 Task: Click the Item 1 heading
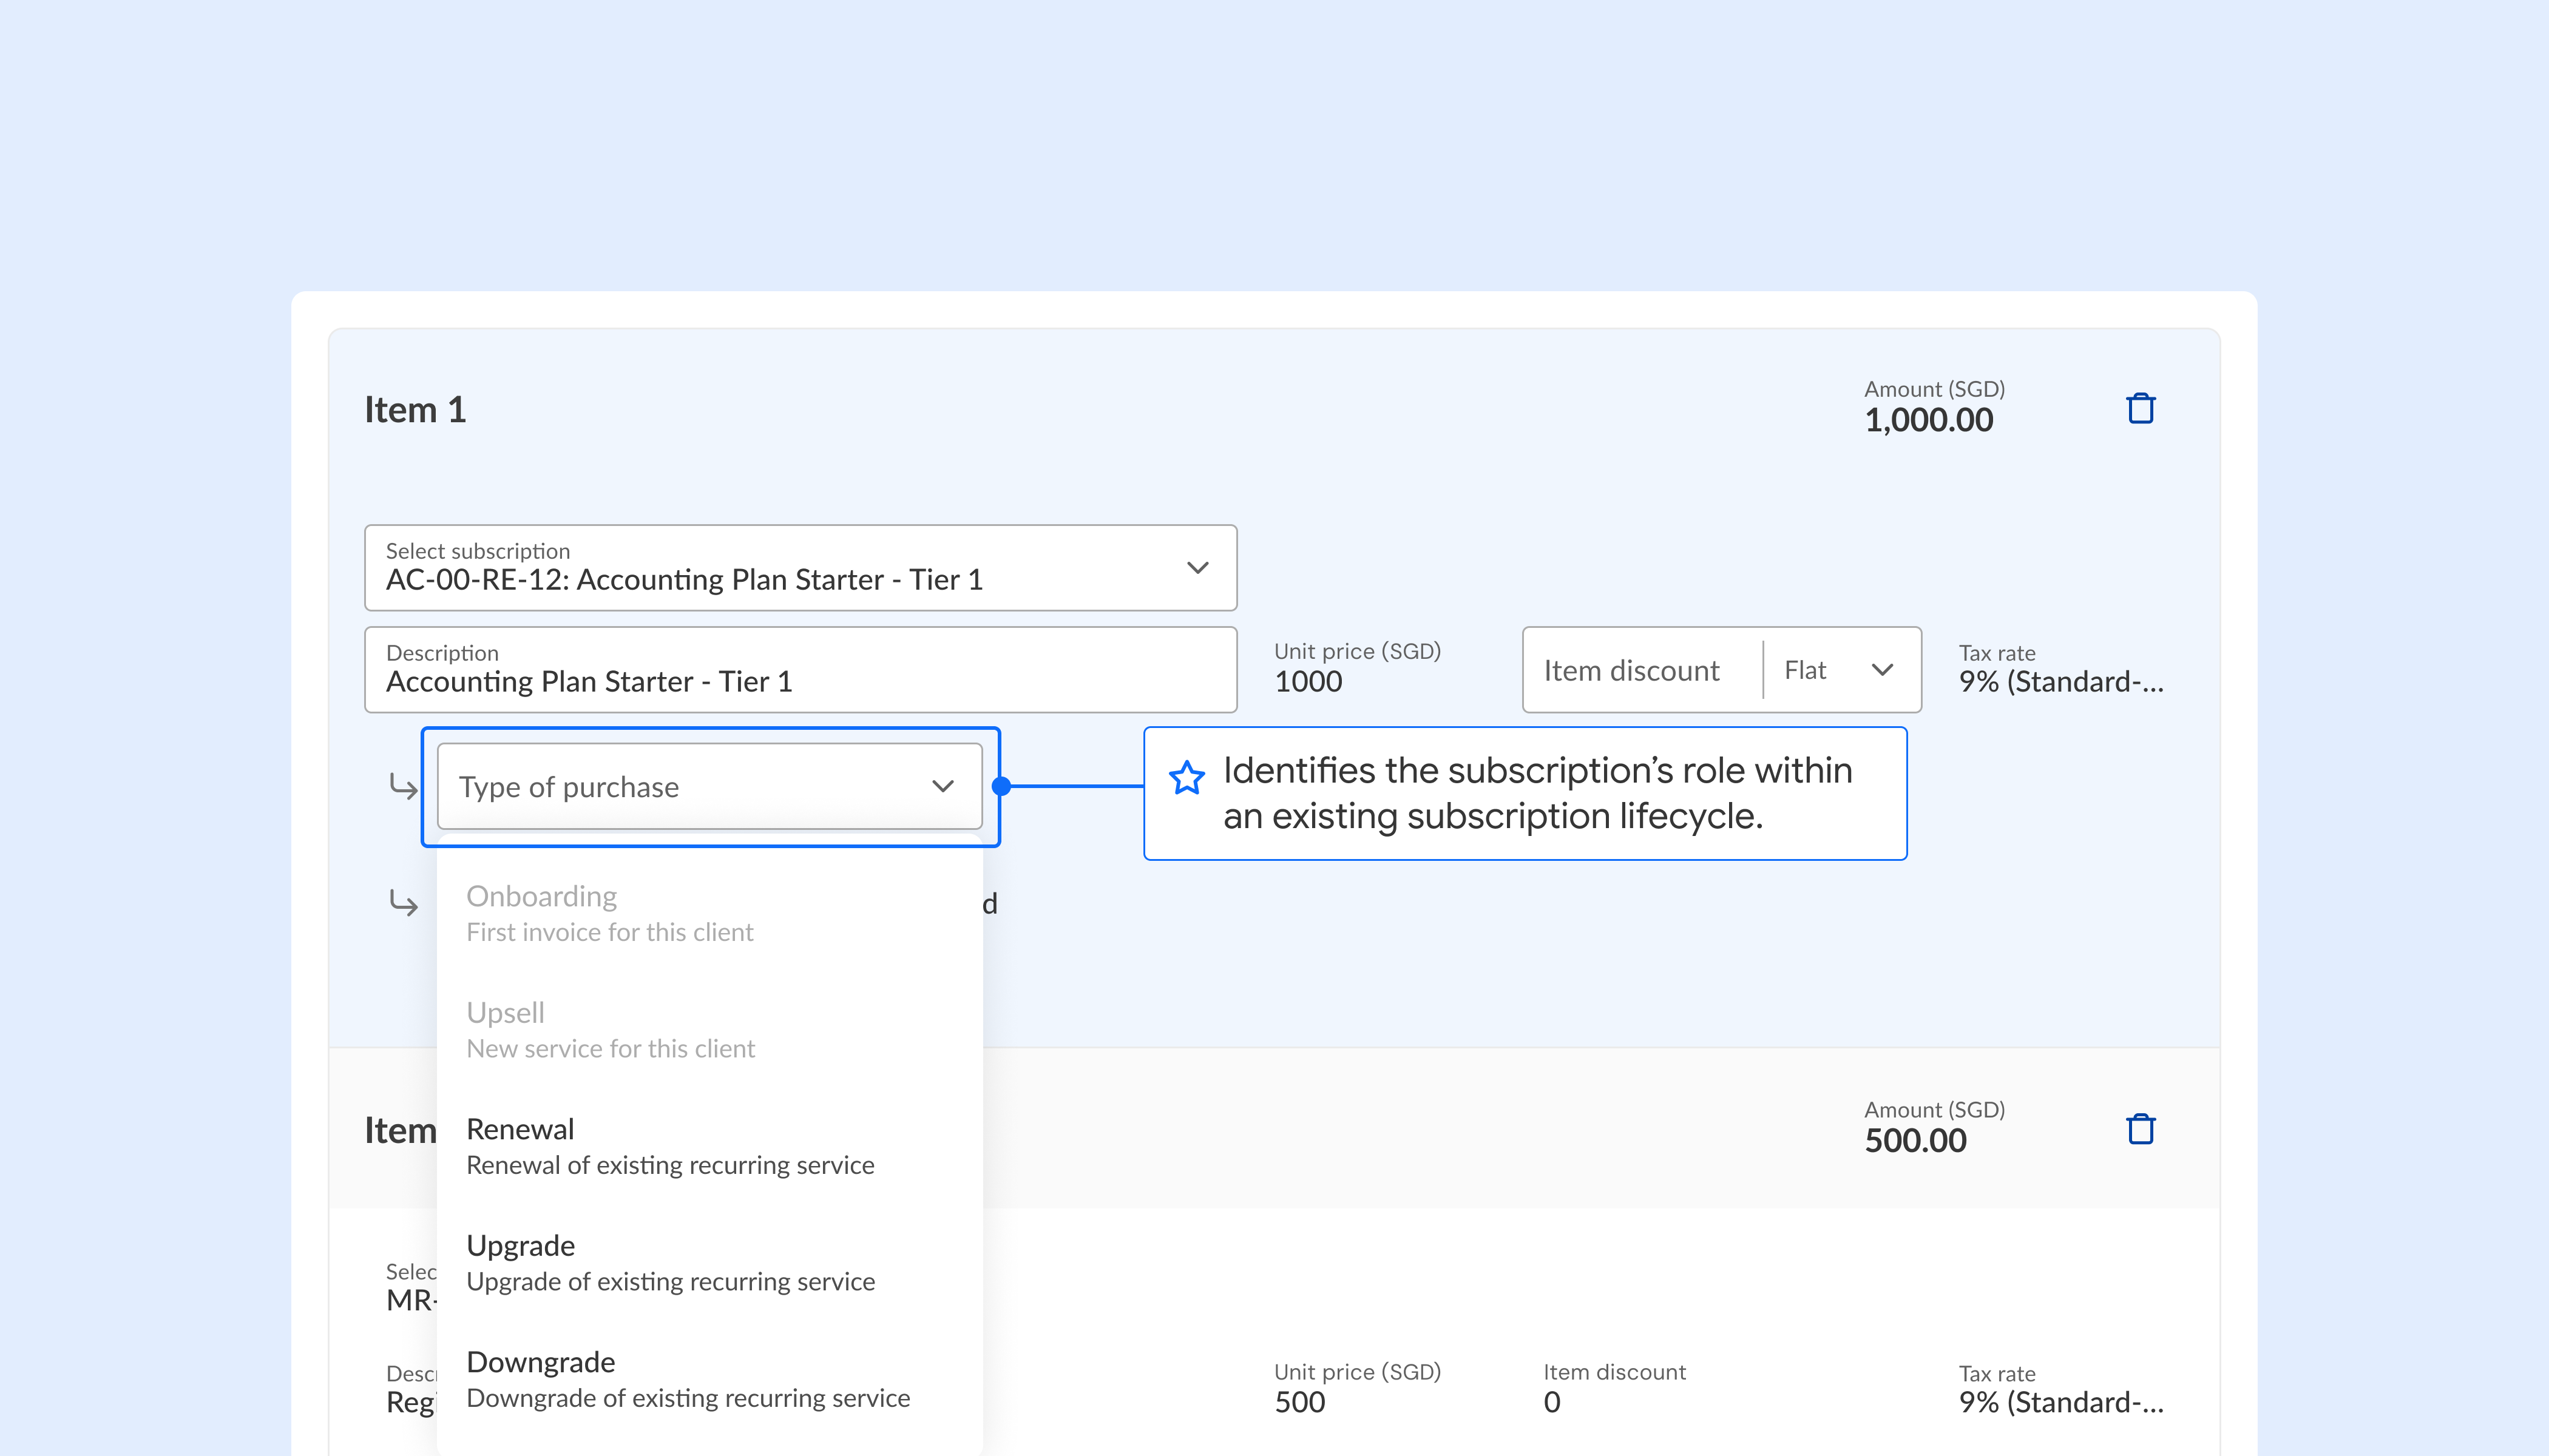click(x=415, y=410)
